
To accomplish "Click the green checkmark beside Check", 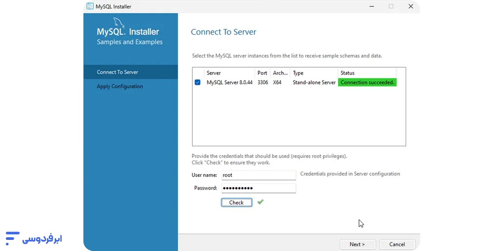I will click(x=261, y=202).
